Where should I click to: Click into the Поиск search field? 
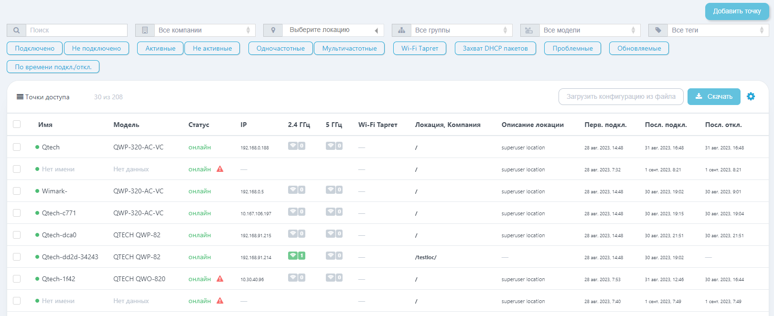(x=76, y=30)
